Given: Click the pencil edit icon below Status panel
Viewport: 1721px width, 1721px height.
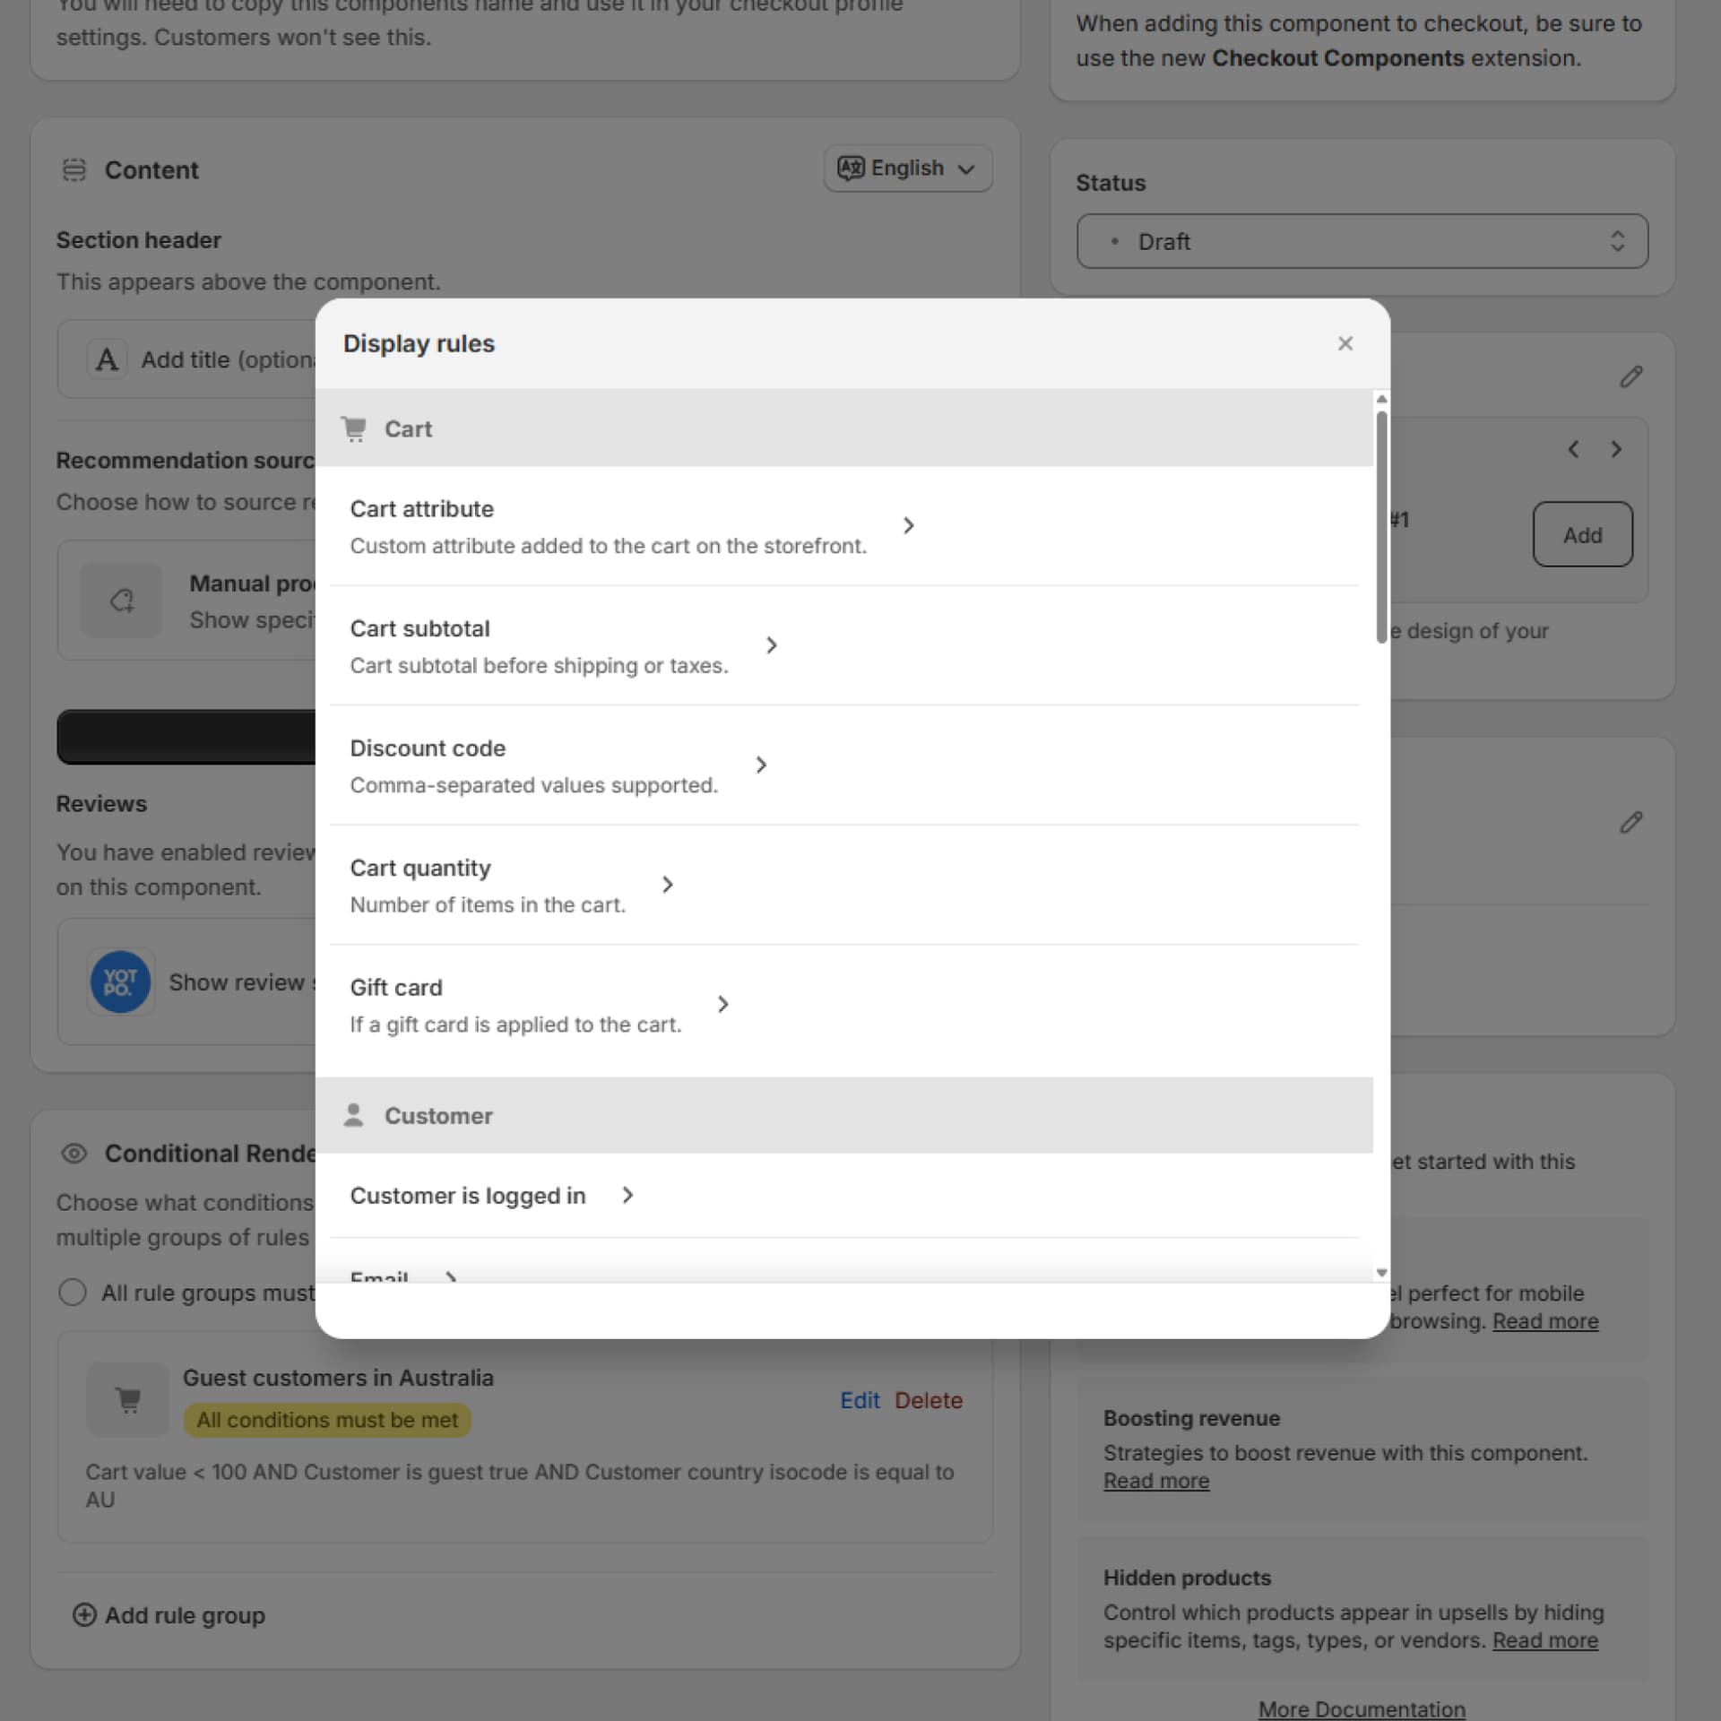Looking at the screenshot, I should tap(1630, 376).
